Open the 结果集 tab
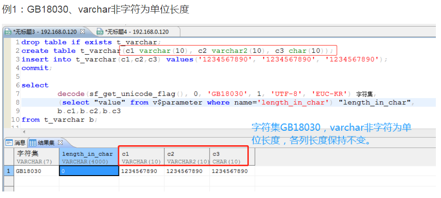 [x=46, y=143]
